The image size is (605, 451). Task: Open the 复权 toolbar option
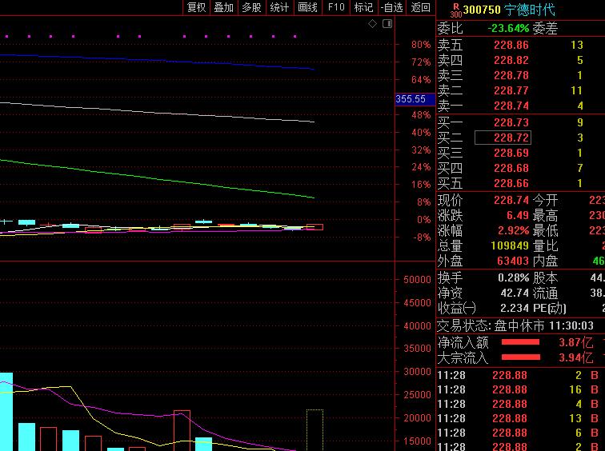[x=196, y=7]
